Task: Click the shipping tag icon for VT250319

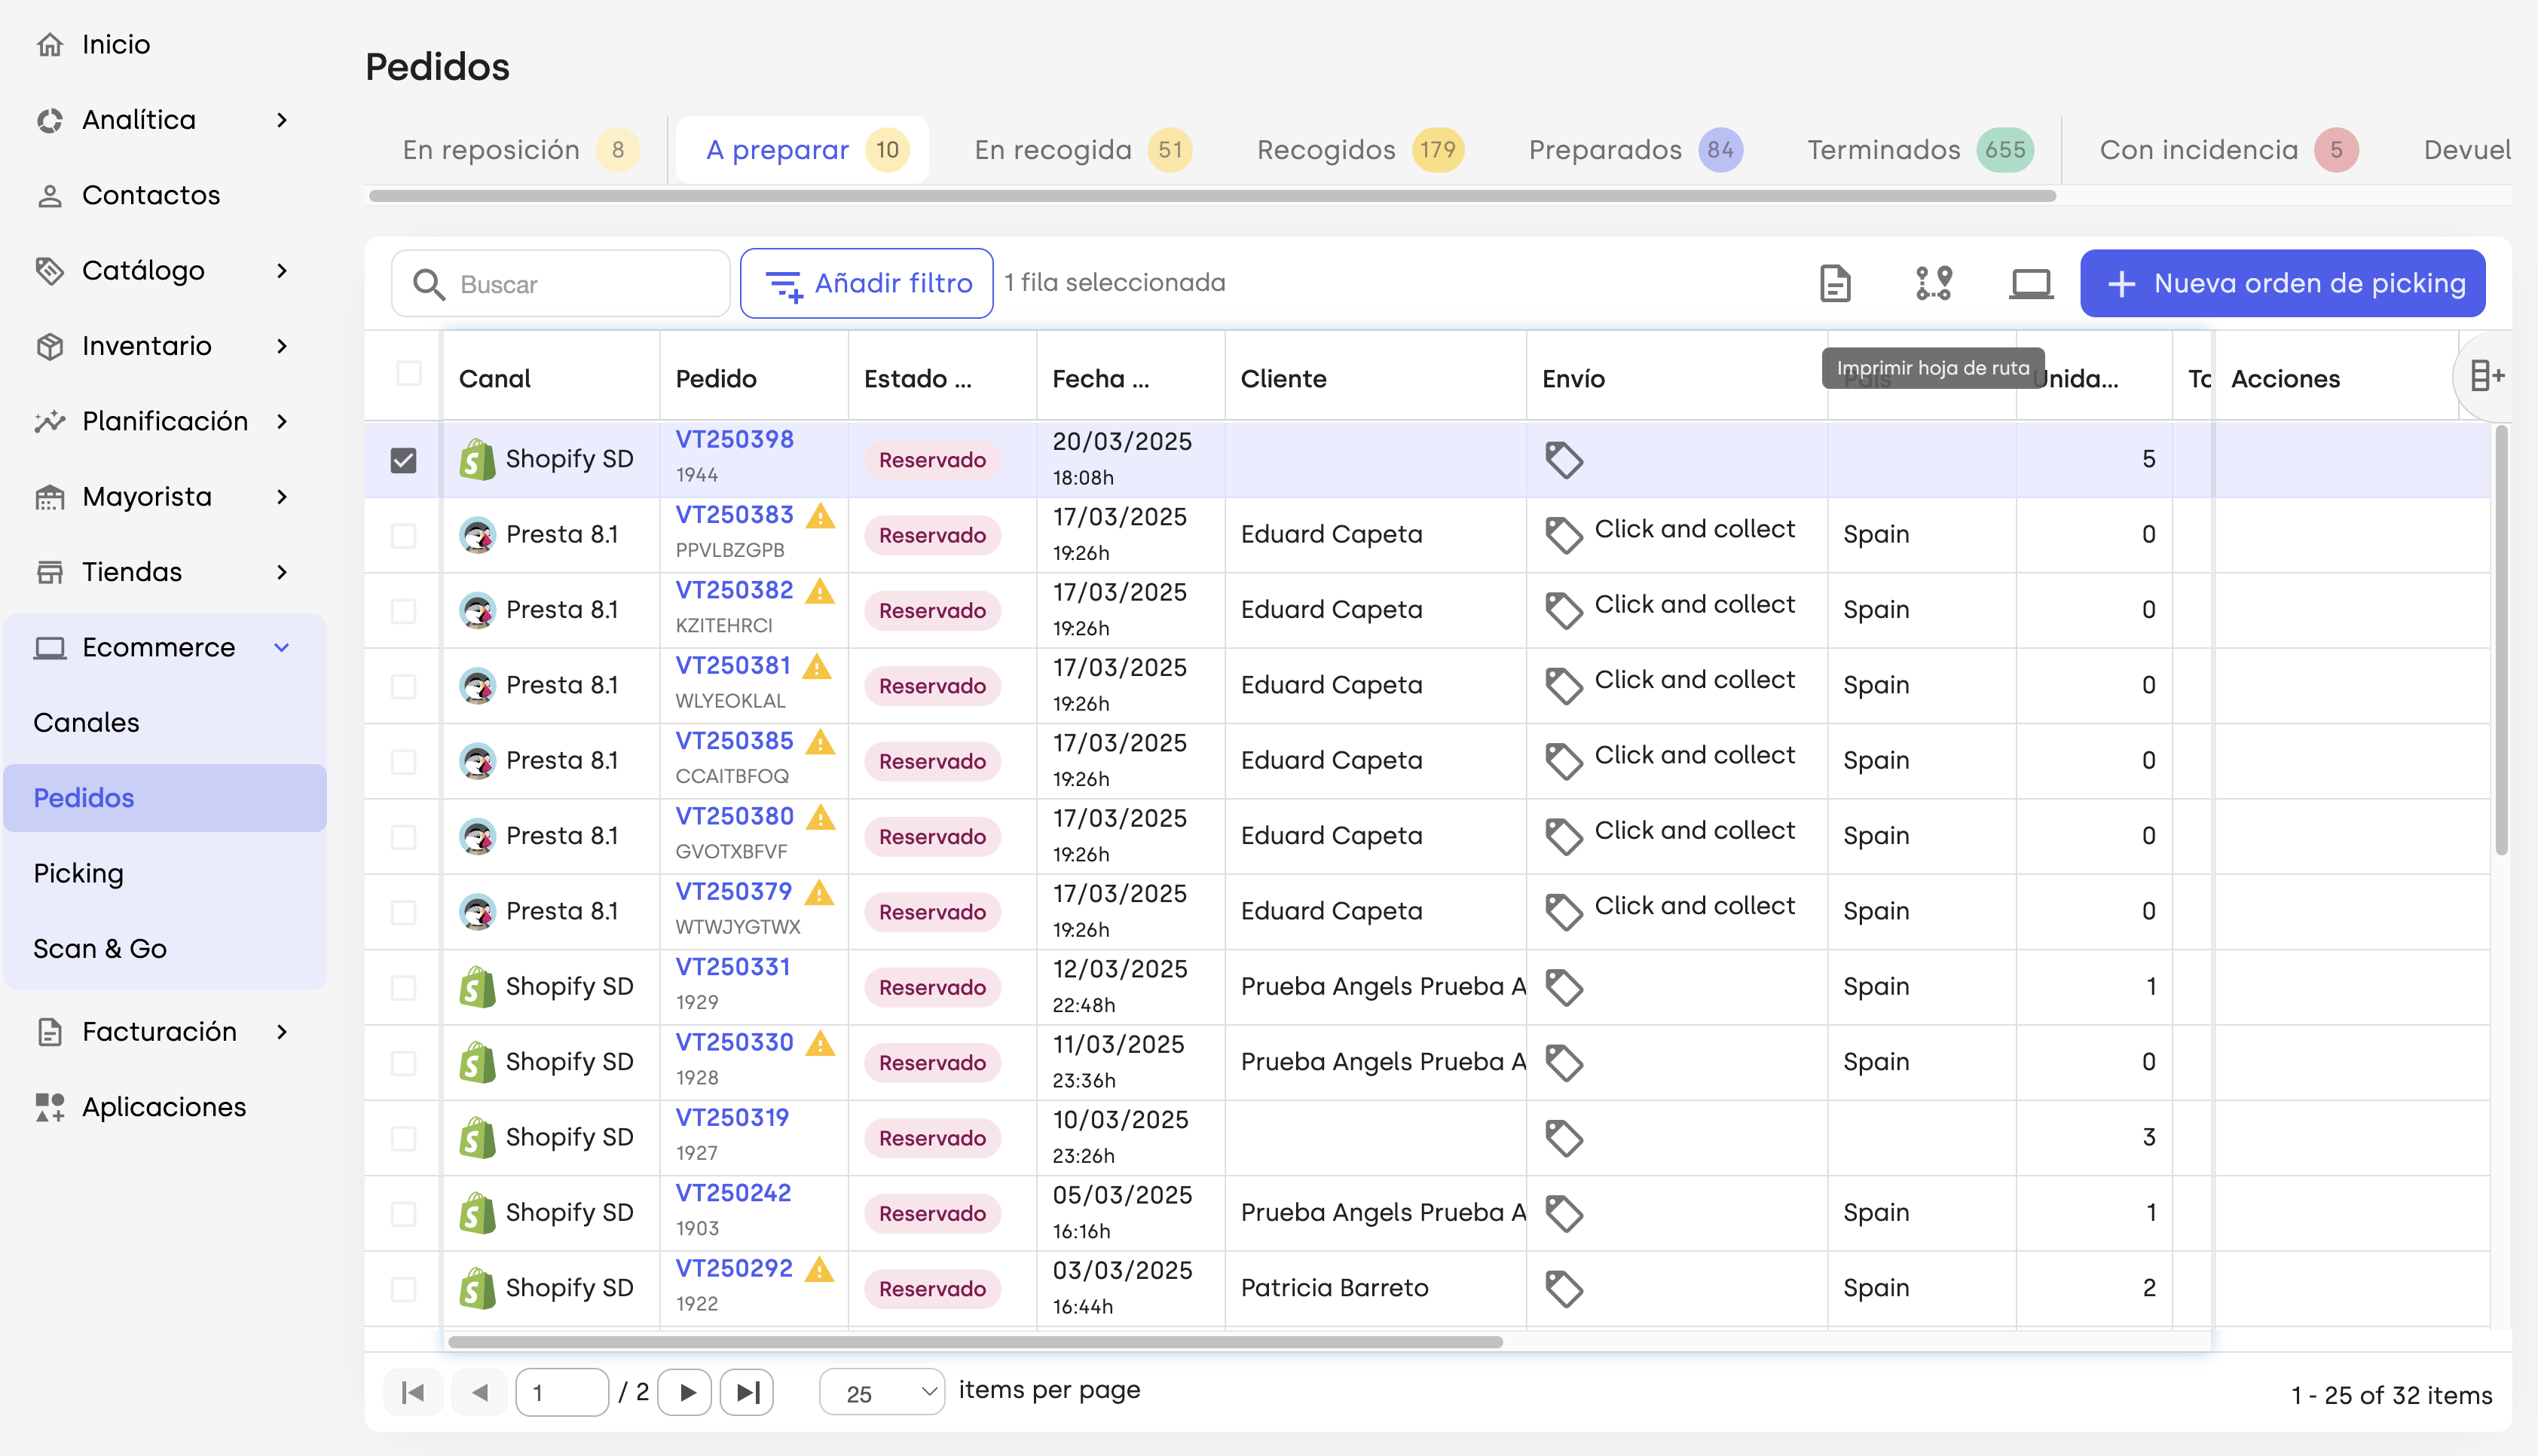Action: click(1564, 1138)
